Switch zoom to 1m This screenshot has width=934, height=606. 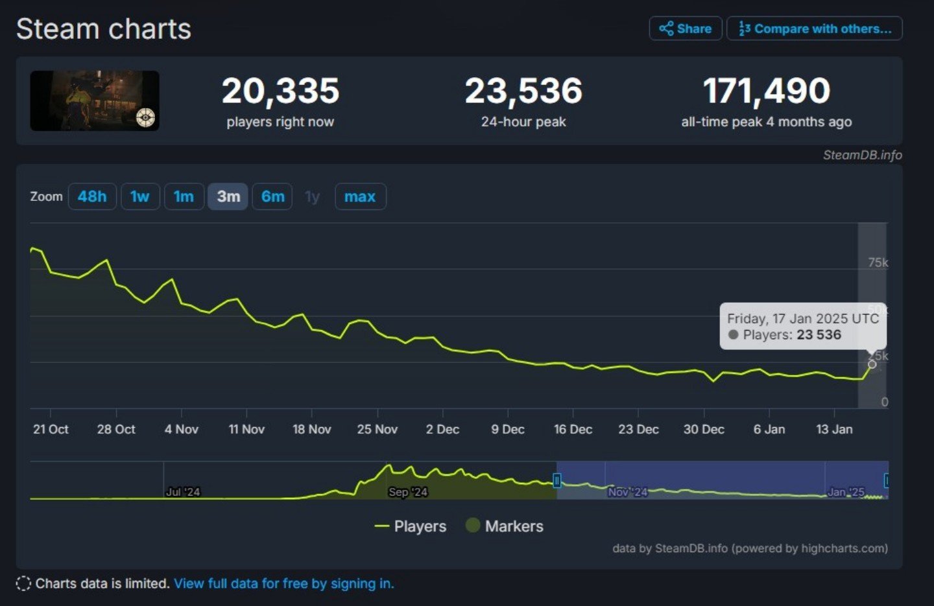click(184, 196)
